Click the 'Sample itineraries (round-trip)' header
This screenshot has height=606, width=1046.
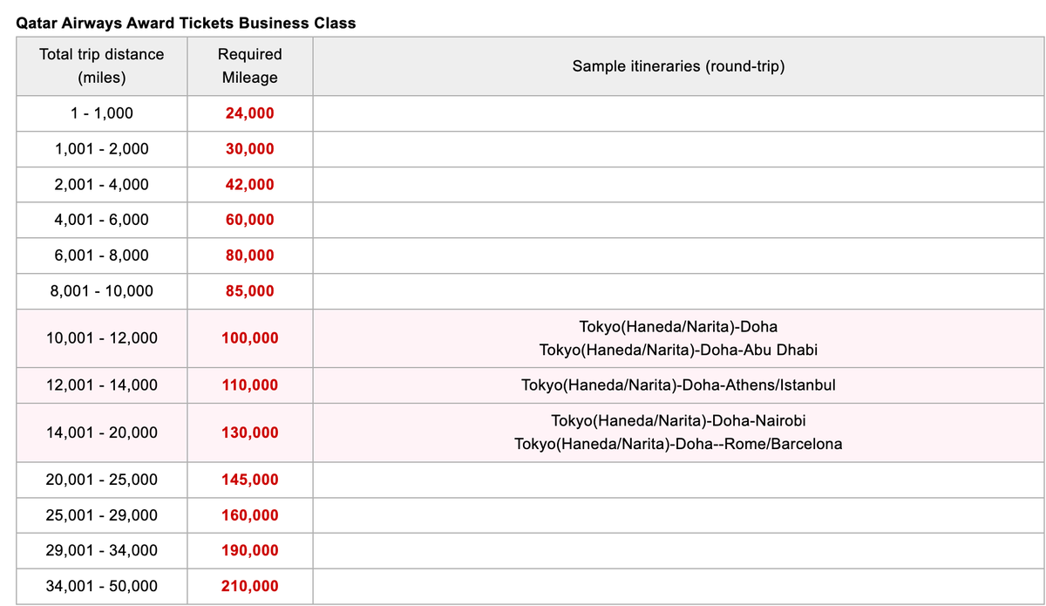[678, 65]
